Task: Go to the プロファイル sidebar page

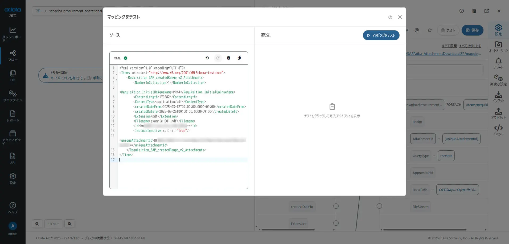Action: tap(13, 96)
